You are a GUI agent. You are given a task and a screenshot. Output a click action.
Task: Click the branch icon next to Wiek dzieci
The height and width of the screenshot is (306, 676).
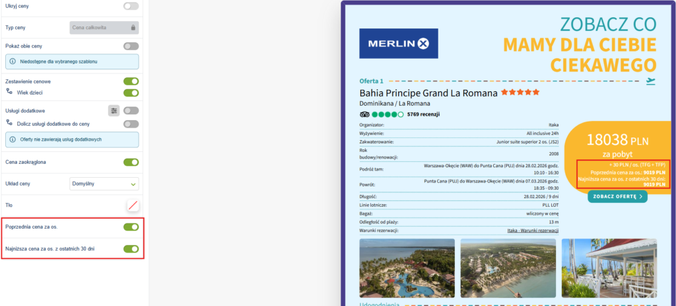click(x=9, y=91)
